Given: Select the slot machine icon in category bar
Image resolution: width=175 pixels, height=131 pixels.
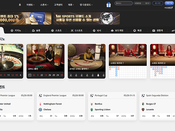Looking at the screenshot, I should [x=33, y=30].
